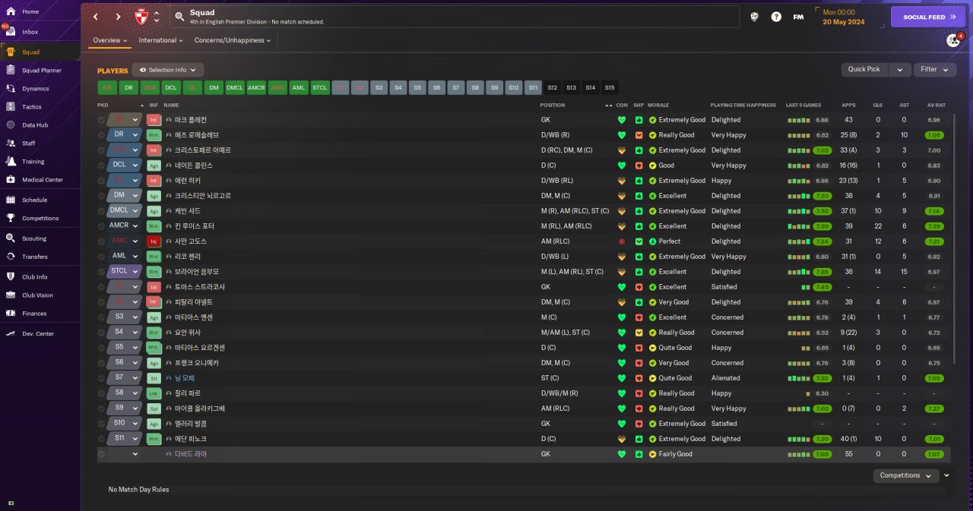Open the Dynamics sidebar icon
The height and width of the screenshot is (511, 973).
tap(11, 88)
